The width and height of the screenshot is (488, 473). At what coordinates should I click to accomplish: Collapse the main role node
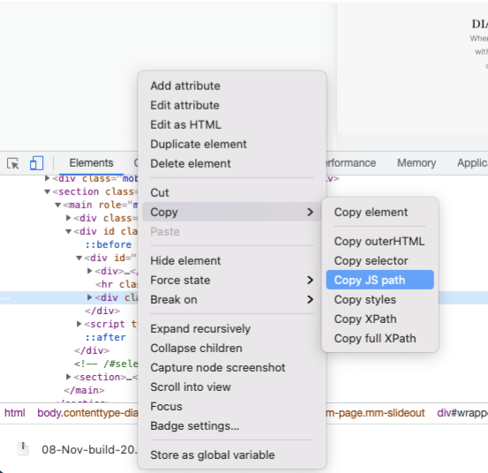[x=58, y=205]
